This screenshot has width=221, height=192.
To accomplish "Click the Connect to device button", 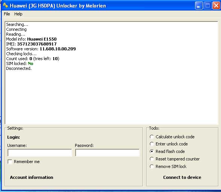I will pyautogui.click(x=182, y=177).
